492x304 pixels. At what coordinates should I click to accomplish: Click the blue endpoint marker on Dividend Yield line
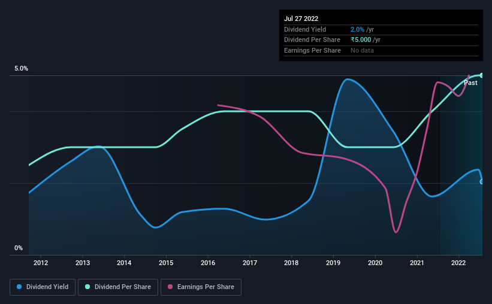pyautogui.click(x=482, y=182)
